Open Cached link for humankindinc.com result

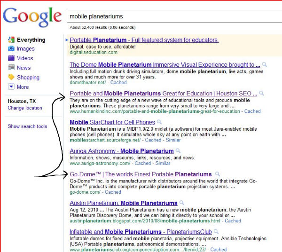pos(252,111)
